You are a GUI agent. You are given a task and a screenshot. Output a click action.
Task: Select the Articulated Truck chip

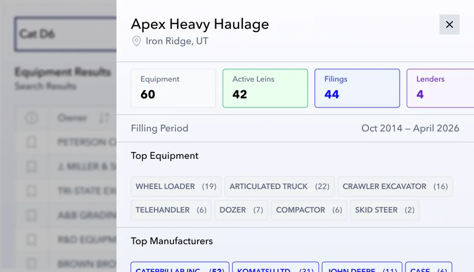(279, 187)
